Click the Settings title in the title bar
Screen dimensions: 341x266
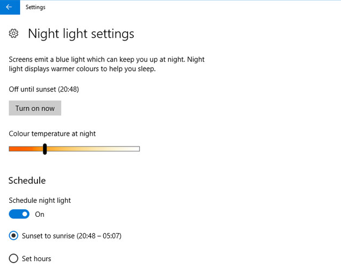pos(36,8)
